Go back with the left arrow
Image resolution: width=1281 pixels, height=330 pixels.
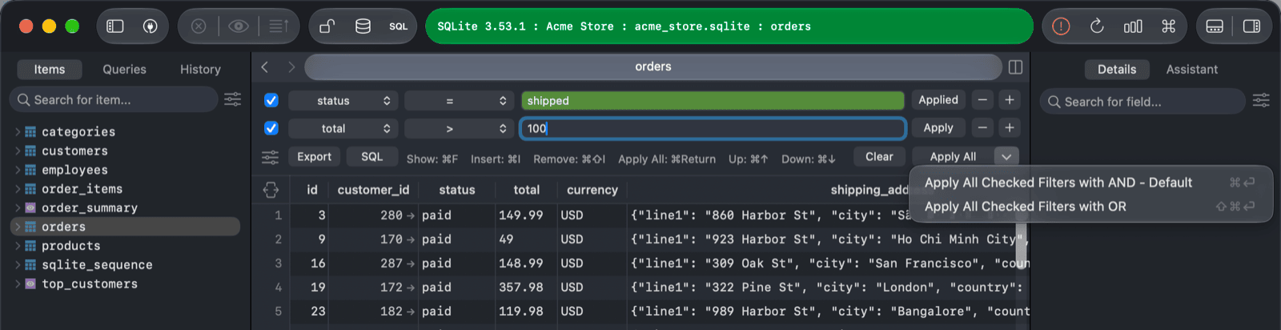(265, 67)
